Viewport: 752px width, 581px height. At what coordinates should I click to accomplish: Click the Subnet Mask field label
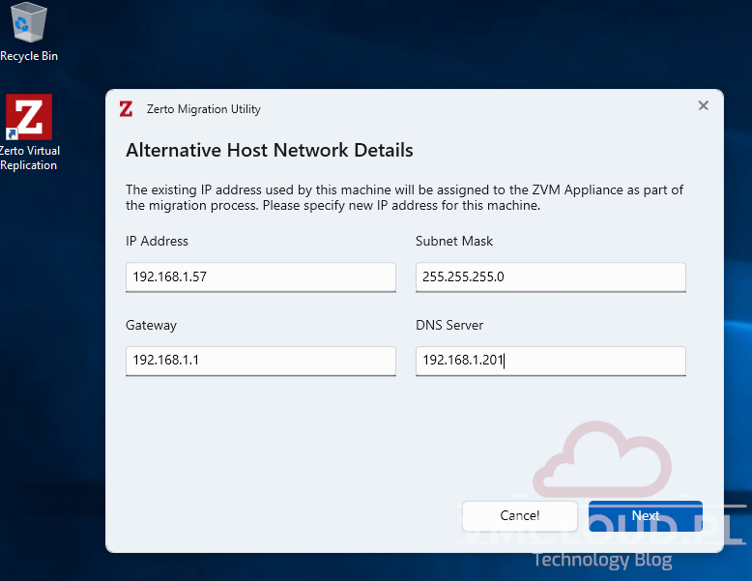(x=454, y=241)
